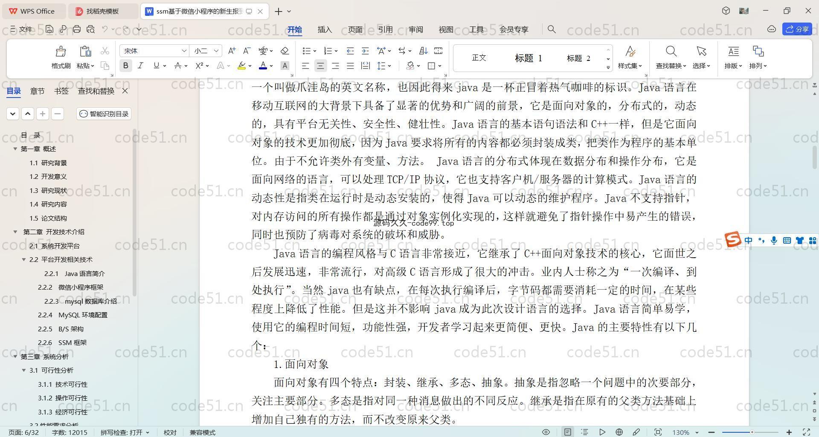
Task: Open the 文件 file menu
Action: pyautogui.click(x=21, y=29)
